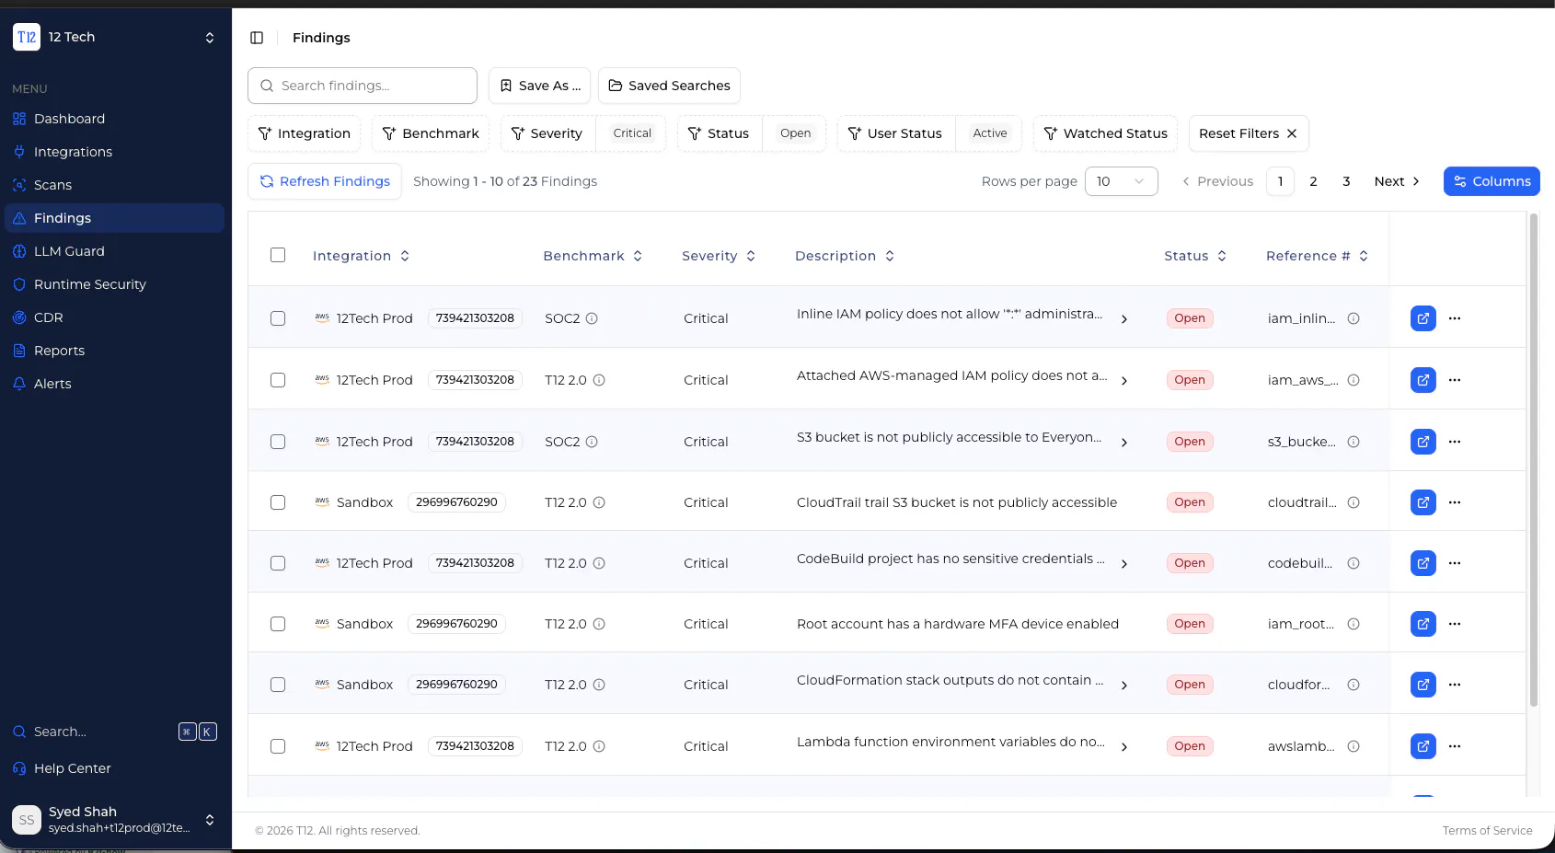
Task: Show info icon next to s3_bucke... reference
Action: (1353, 442)
